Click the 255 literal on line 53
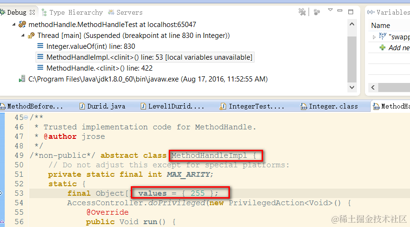 tap(198, 193)
